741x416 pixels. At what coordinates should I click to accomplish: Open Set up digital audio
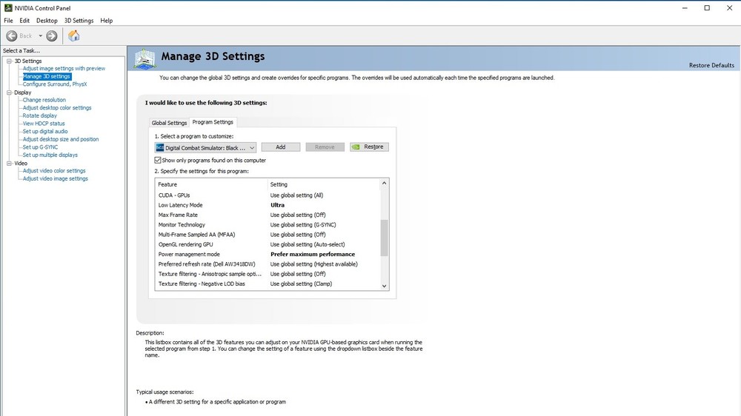click(x=45, y=131)
